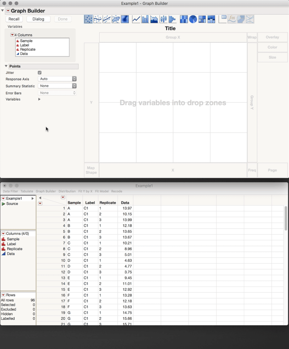Click the Overlay drop zone

272,37
